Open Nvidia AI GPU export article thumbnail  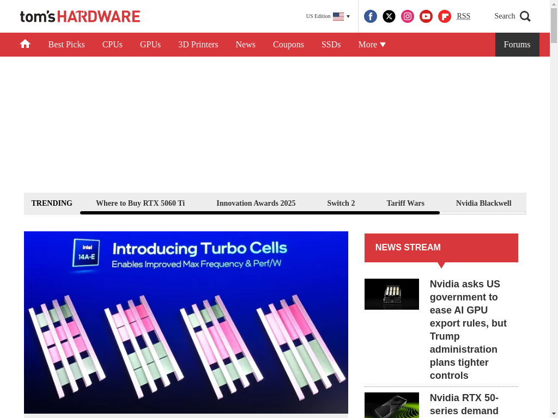pos(391,294)
